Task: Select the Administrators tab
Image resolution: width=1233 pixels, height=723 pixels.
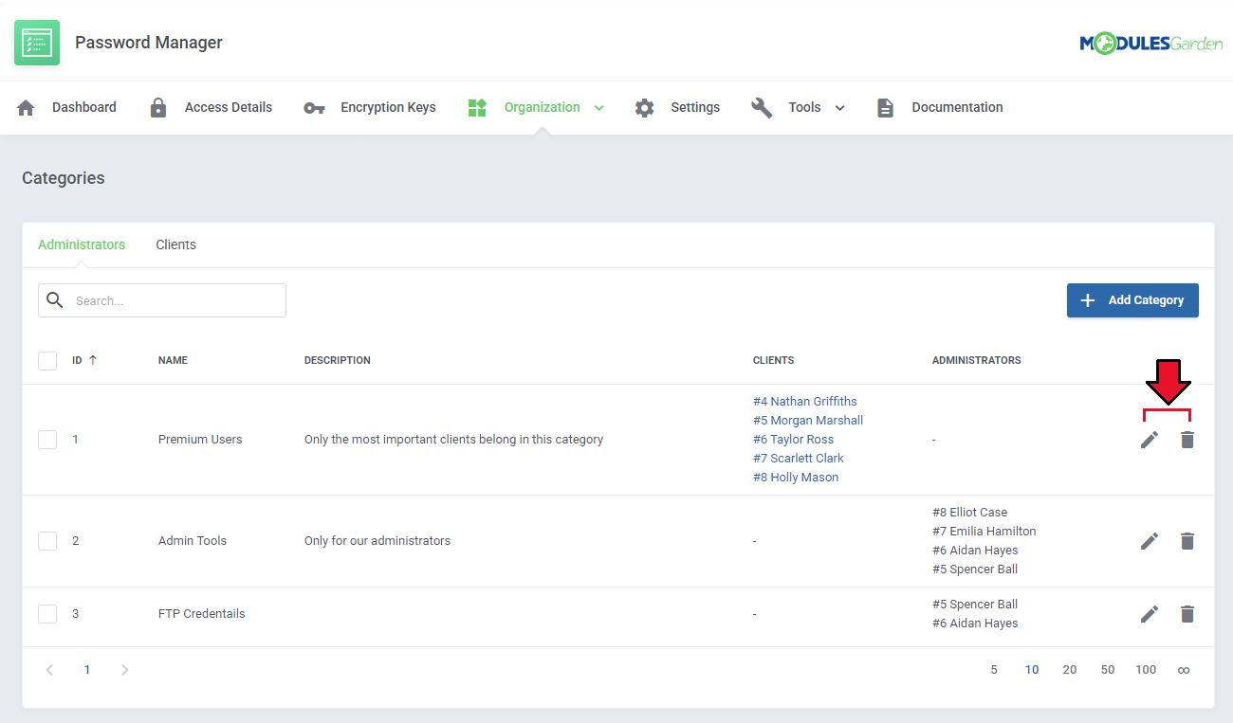Action: click(x=82, y=244)
